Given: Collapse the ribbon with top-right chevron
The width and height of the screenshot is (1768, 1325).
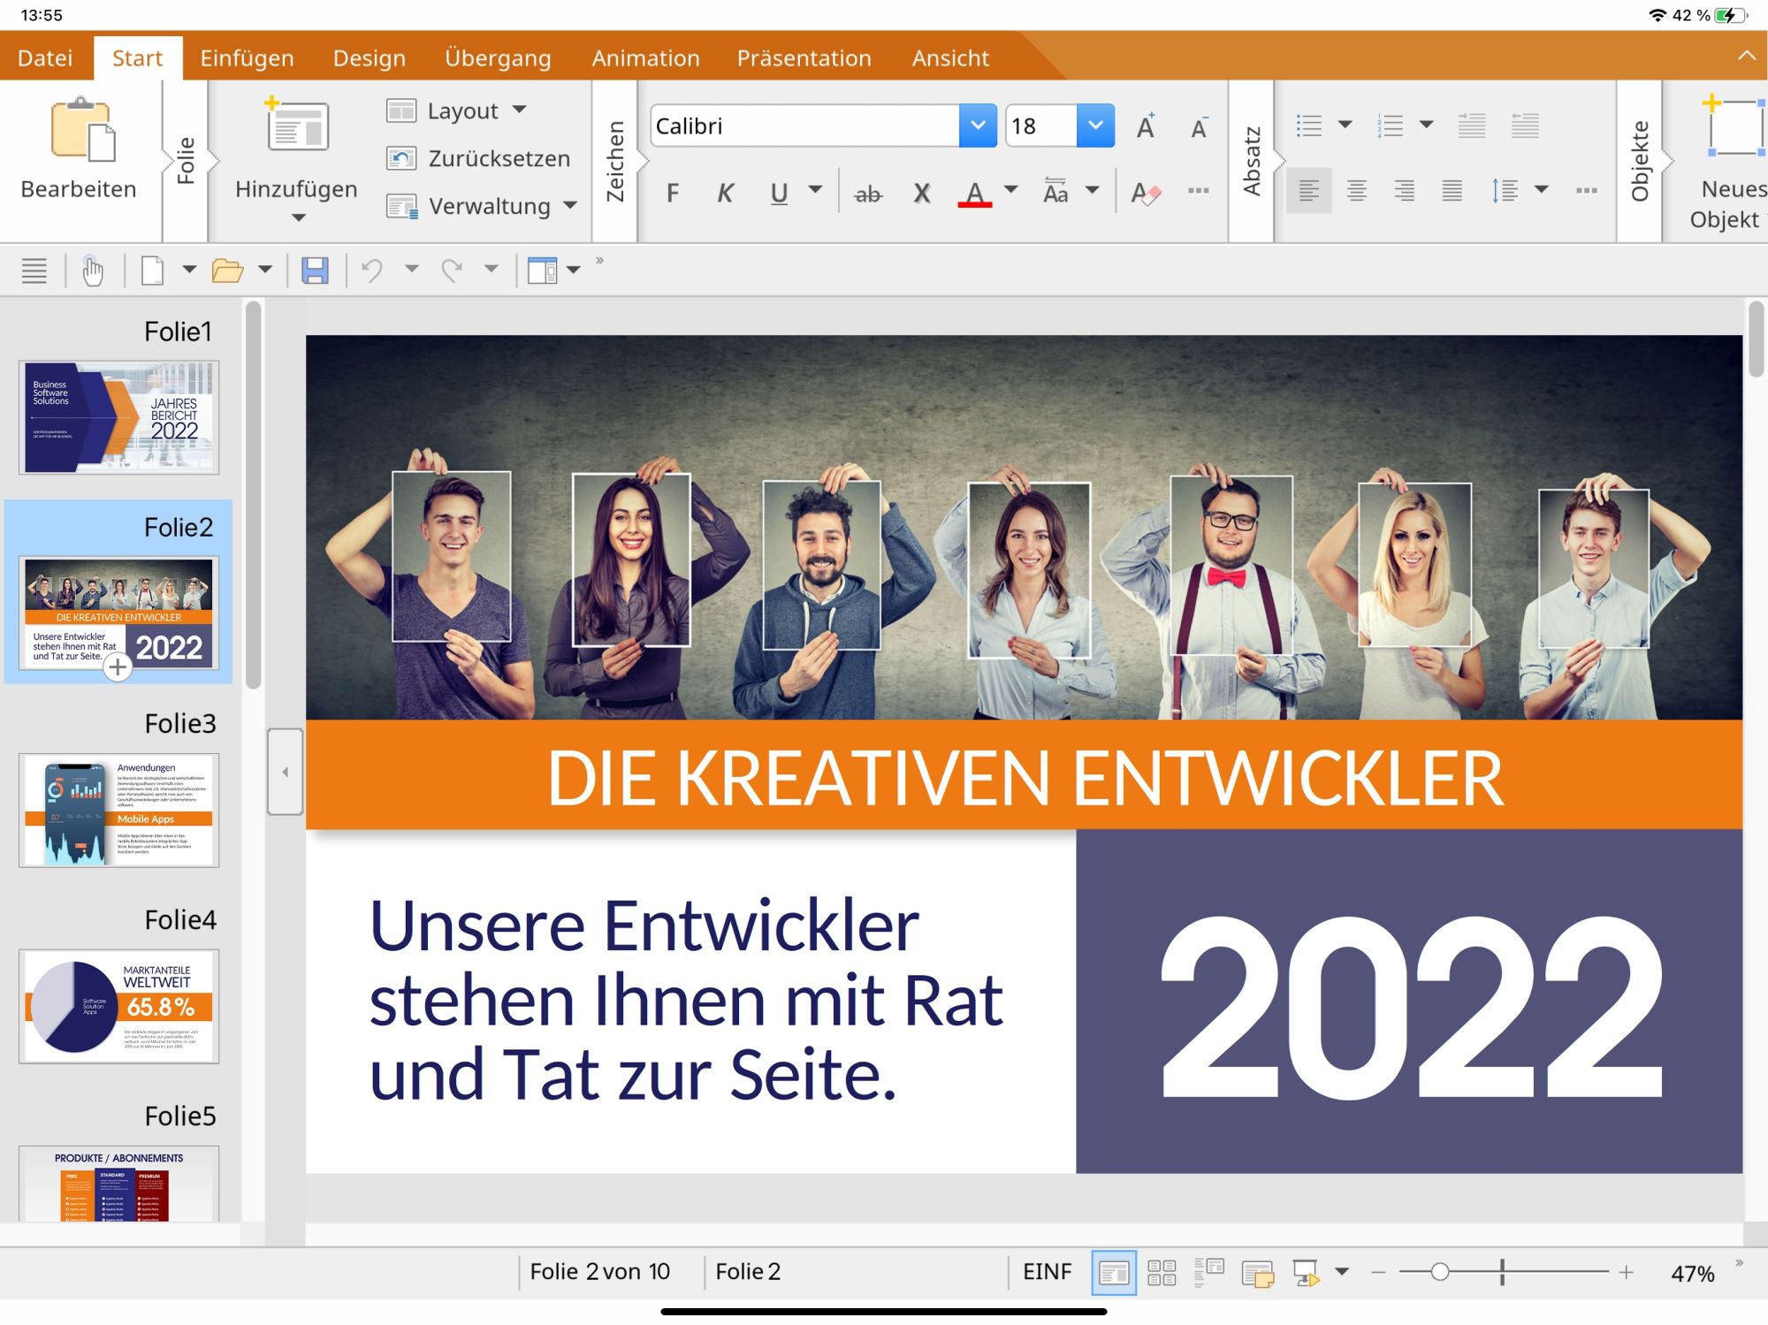Looking at the screenshot, I should coord(1747,56).
